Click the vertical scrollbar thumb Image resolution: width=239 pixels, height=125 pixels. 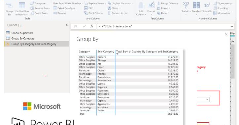coord(233,61)
